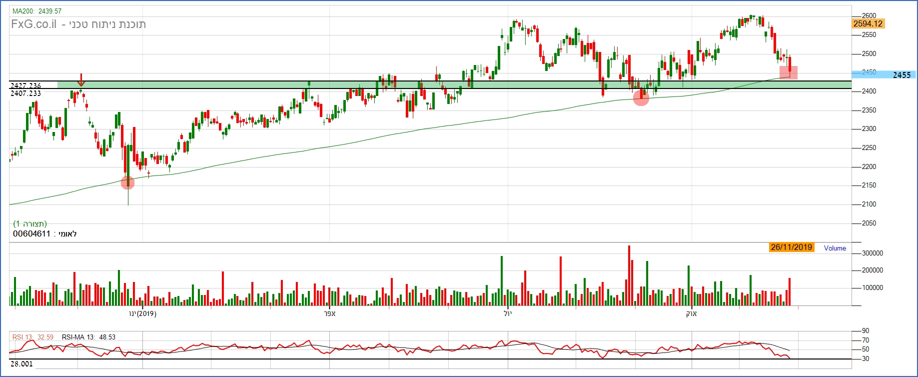918x377 pixels.
Task: Click the red circle marker at the January 2019 low
Action: (x=128, y=182)
